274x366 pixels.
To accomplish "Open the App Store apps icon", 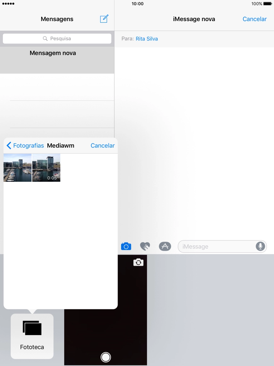I will pyautogui.click(x=165, y=246).
